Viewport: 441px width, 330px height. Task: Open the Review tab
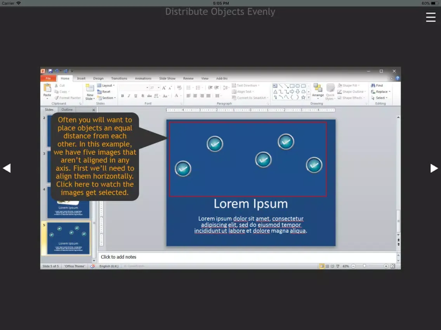pyautogui.click(x=188, y=79)
